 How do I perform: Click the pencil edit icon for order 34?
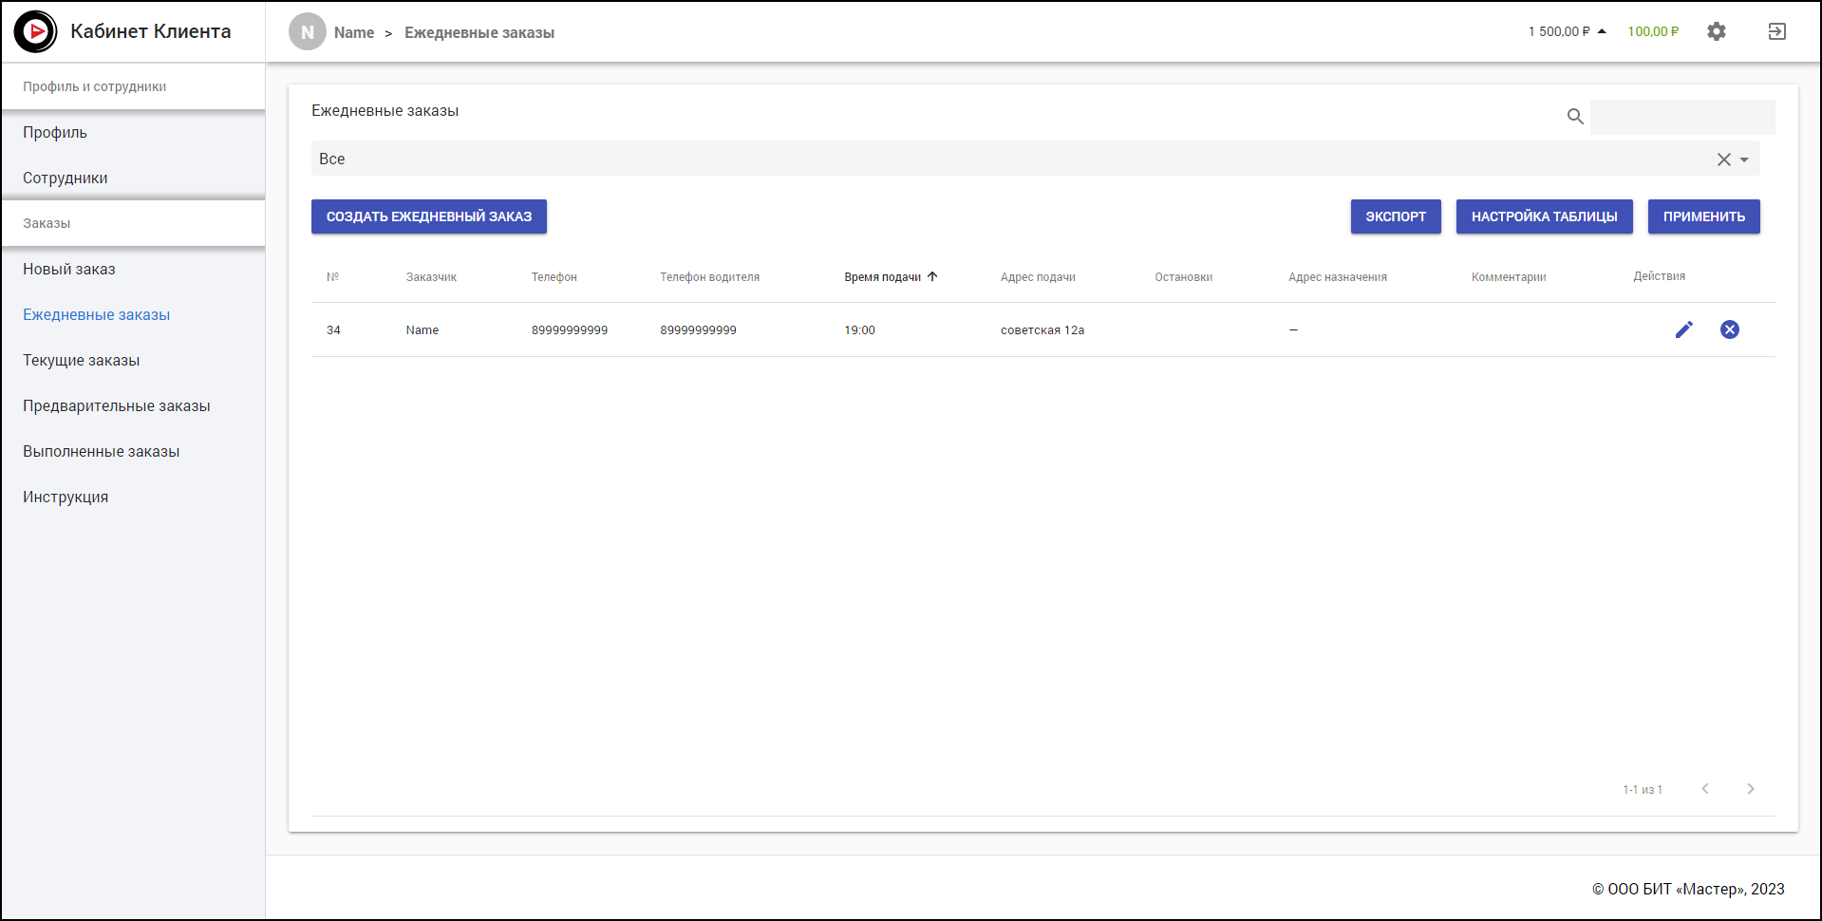click(1683, 329)
